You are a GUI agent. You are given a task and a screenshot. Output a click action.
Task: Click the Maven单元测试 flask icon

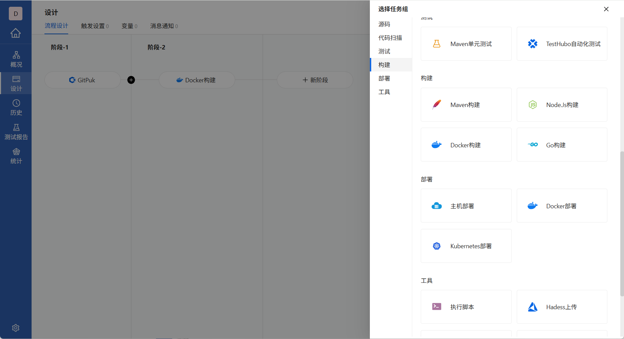coord(437,44)
